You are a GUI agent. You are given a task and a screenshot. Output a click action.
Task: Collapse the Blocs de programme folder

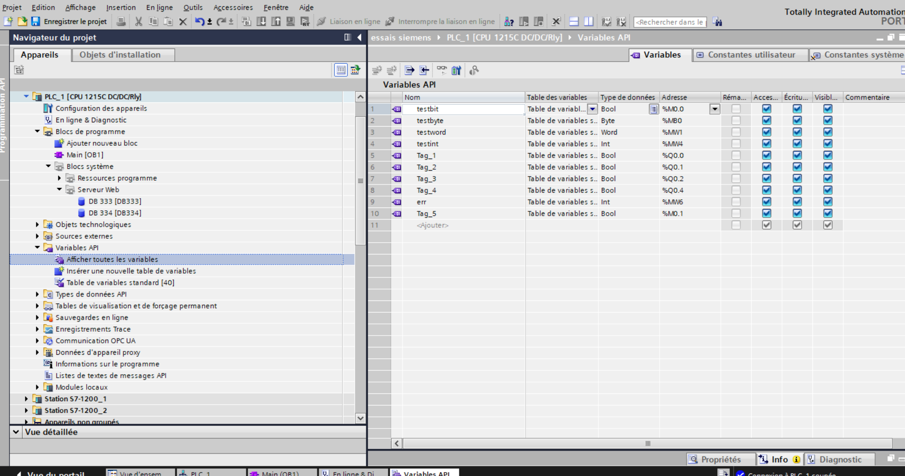[x=37, y=132]
